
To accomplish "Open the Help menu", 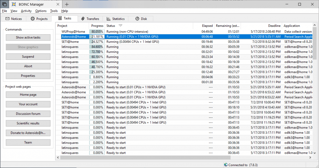I will click(64, 11).
